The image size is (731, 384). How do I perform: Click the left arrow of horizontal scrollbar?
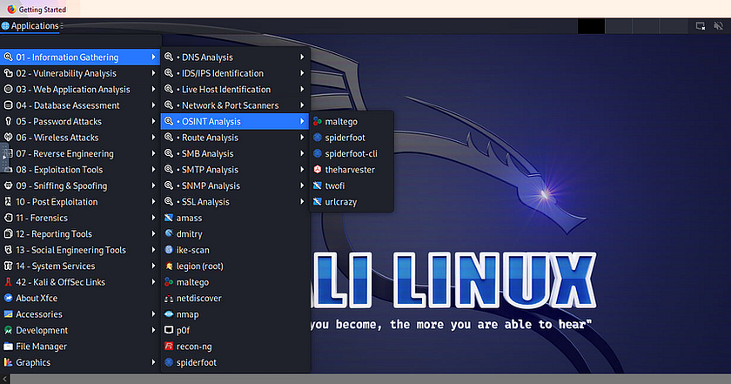point(5,379)
